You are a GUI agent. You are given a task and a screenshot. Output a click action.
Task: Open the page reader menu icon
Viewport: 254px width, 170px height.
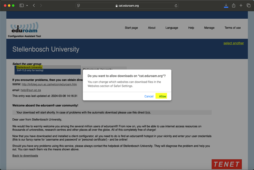79,5
